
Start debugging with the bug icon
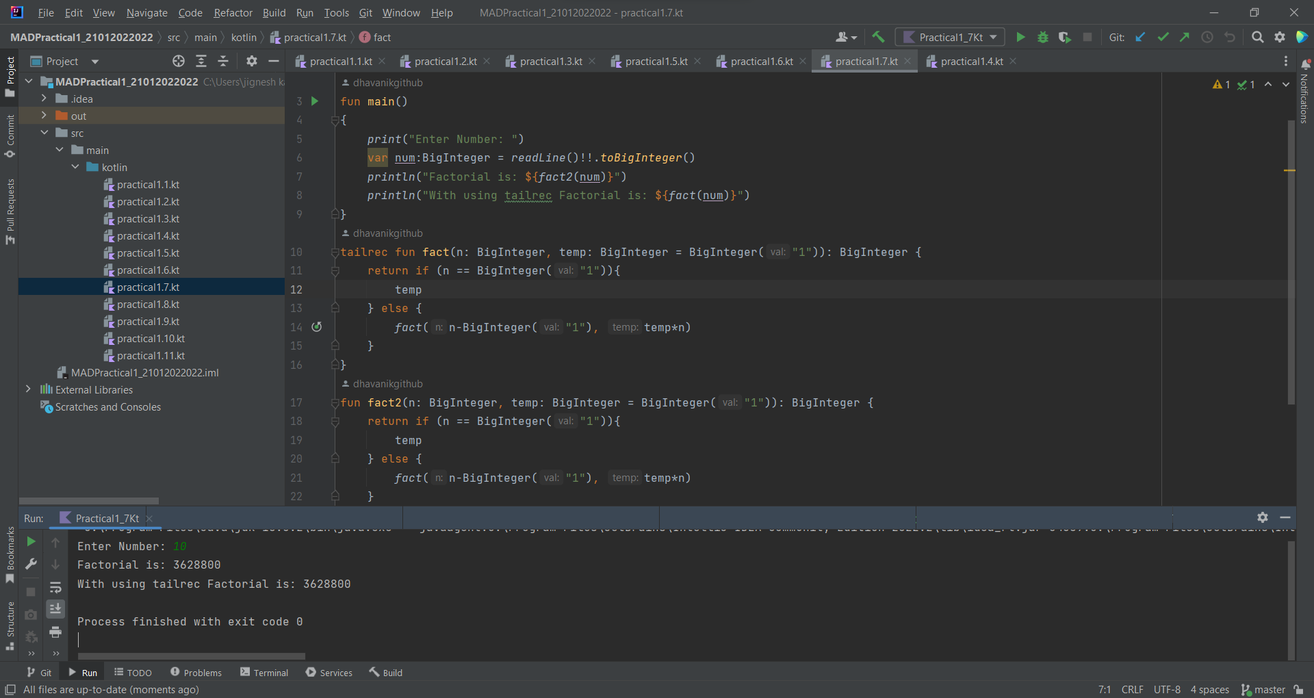point(1042,37)
